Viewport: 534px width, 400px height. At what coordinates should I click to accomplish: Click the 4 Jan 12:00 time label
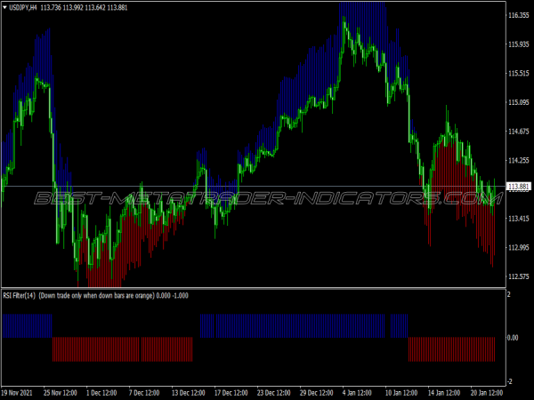[358, 393]
